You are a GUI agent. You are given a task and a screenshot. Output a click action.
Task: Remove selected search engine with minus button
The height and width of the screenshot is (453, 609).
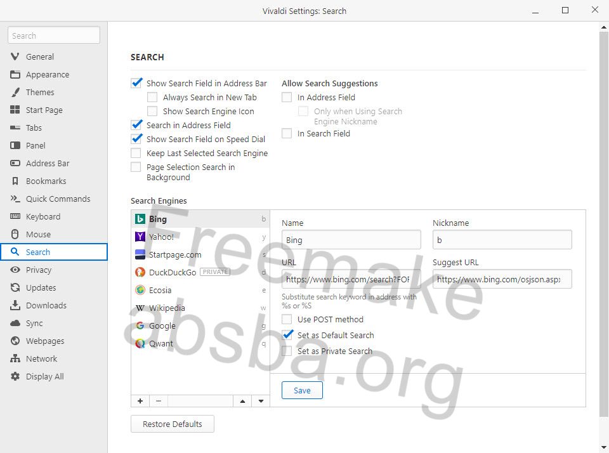coord(159,401)
